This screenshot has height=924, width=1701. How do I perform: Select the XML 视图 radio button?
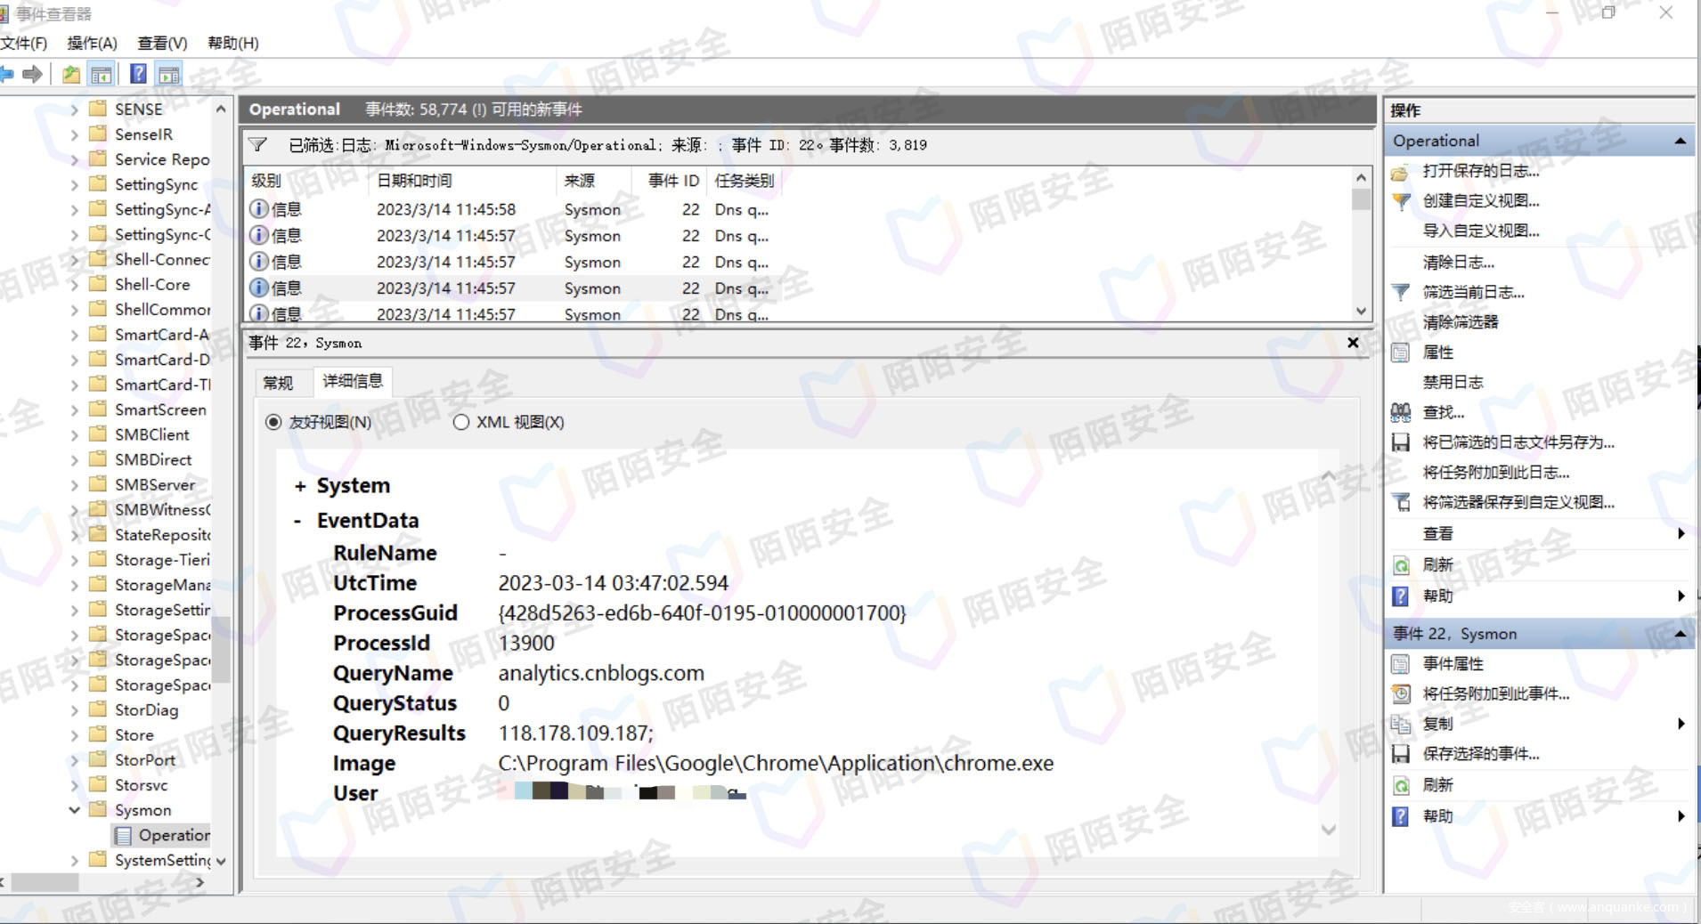coord(461,422)
